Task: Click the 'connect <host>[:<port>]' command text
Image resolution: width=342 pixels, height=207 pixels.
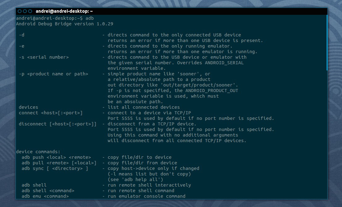Action: (51, 113)
